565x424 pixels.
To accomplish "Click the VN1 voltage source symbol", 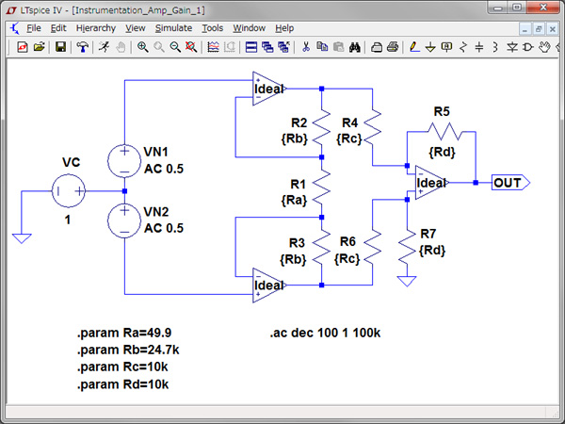I will click(x=125, y=158).
